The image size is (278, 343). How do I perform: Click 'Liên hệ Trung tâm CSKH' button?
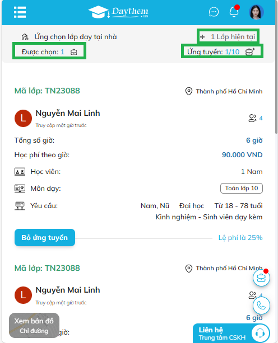click(231, 333)
